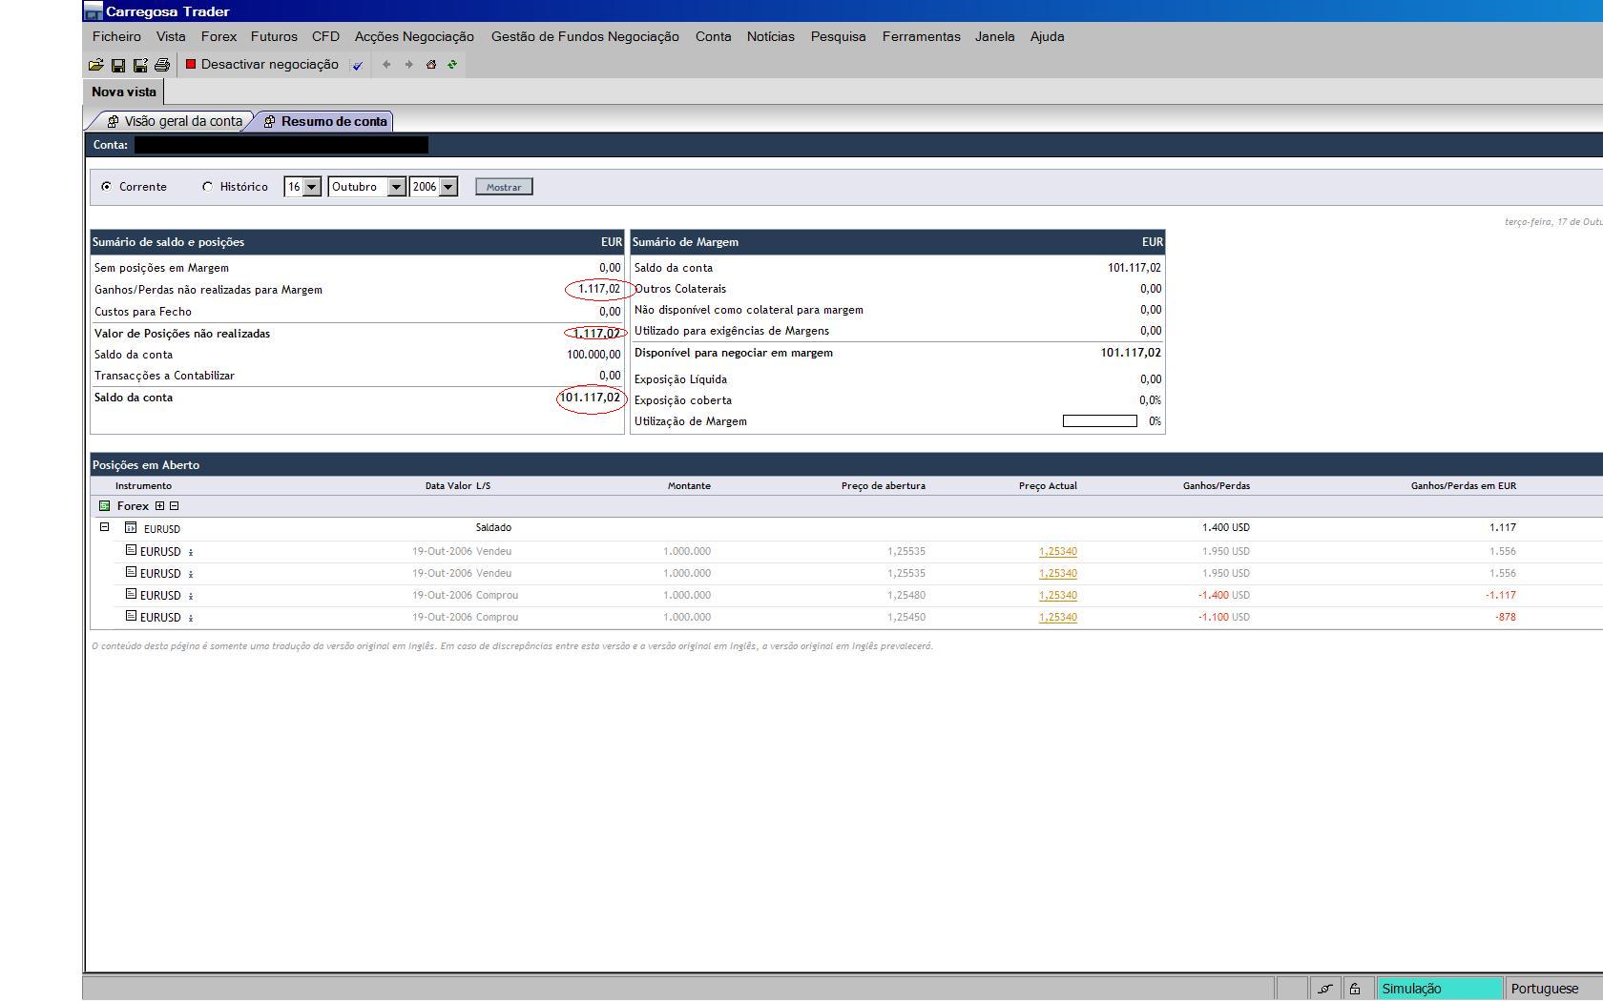Open the day dropdown showing 16

point(311,187)
